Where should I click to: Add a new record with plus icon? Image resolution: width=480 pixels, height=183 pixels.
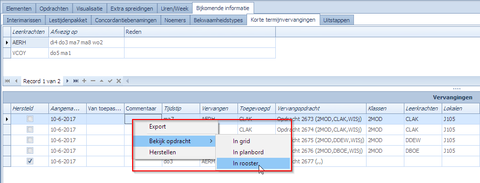pos(84,81)
